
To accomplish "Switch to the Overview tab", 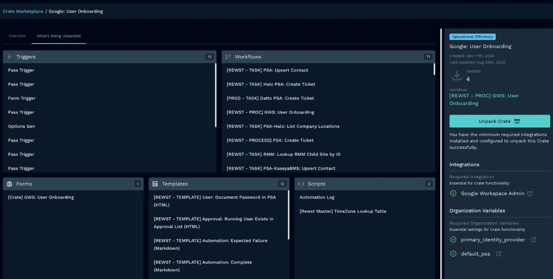I will click(17, 36).
